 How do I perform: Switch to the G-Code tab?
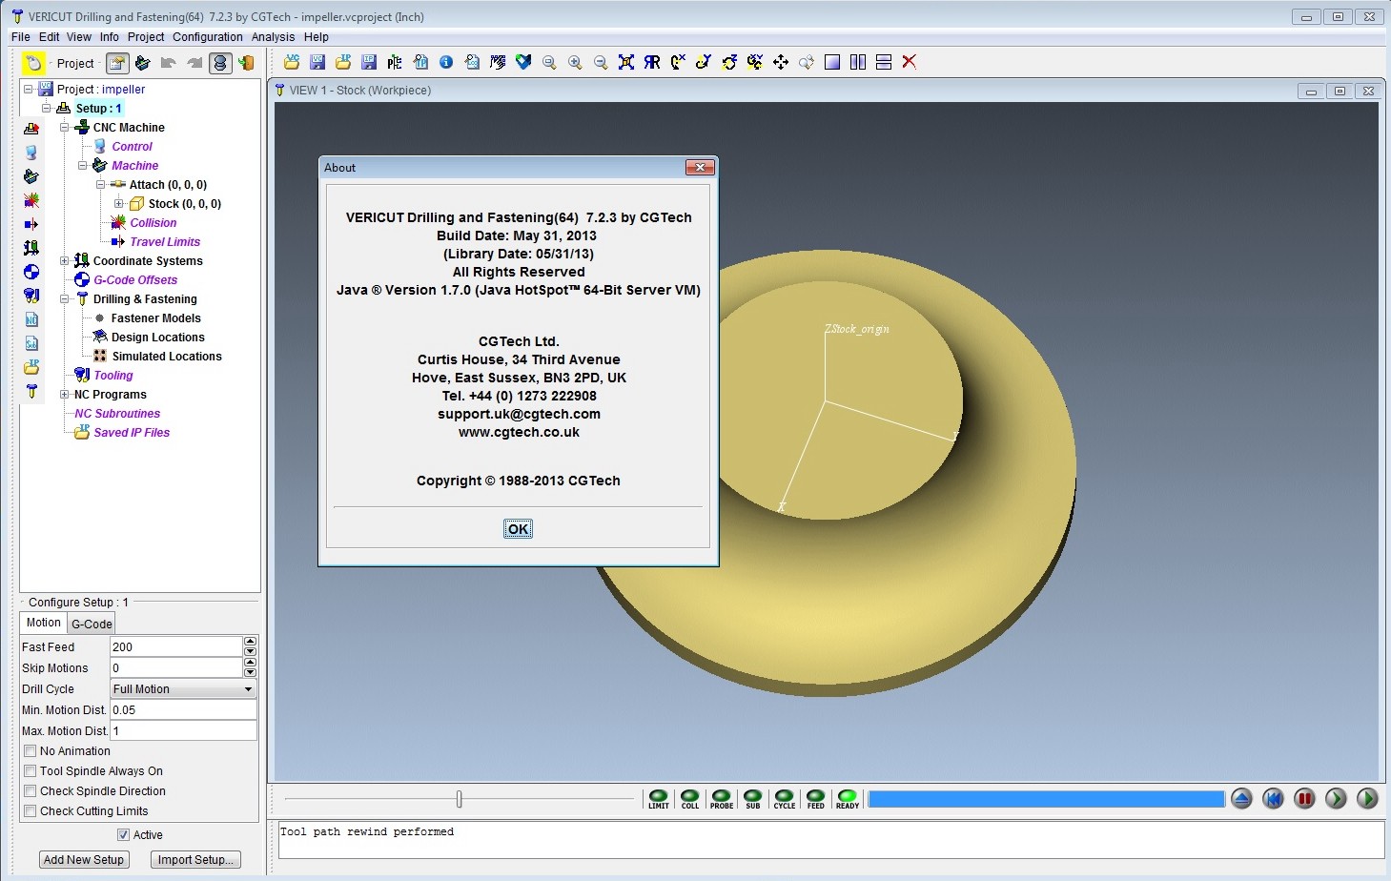(x=92, y=625)
